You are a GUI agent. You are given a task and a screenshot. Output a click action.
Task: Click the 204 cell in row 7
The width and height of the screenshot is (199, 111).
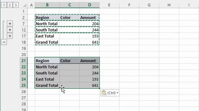pyautogui.click(x=90, y=24)
